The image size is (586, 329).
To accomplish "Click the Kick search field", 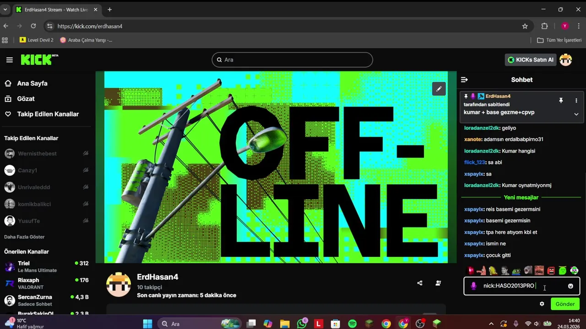I will 292,60.
